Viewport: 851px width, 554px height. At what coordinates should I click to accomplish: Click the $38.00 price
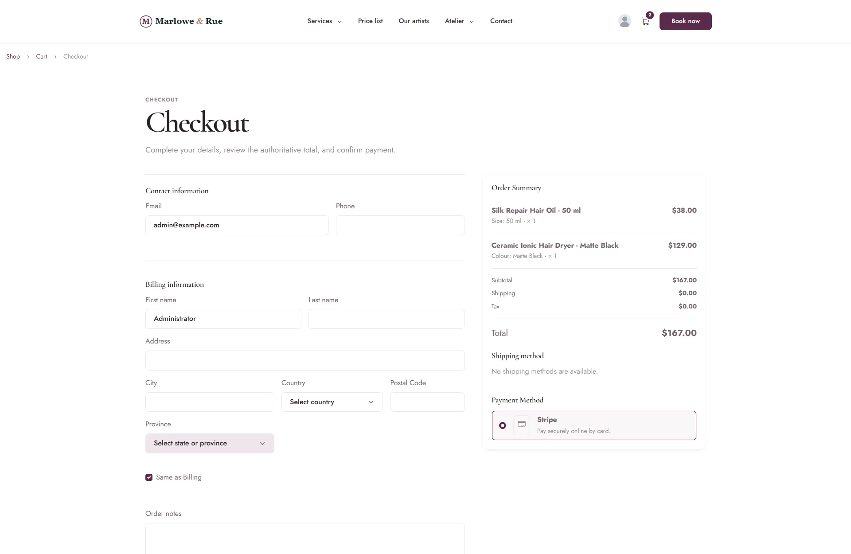(x=684, y=211)
